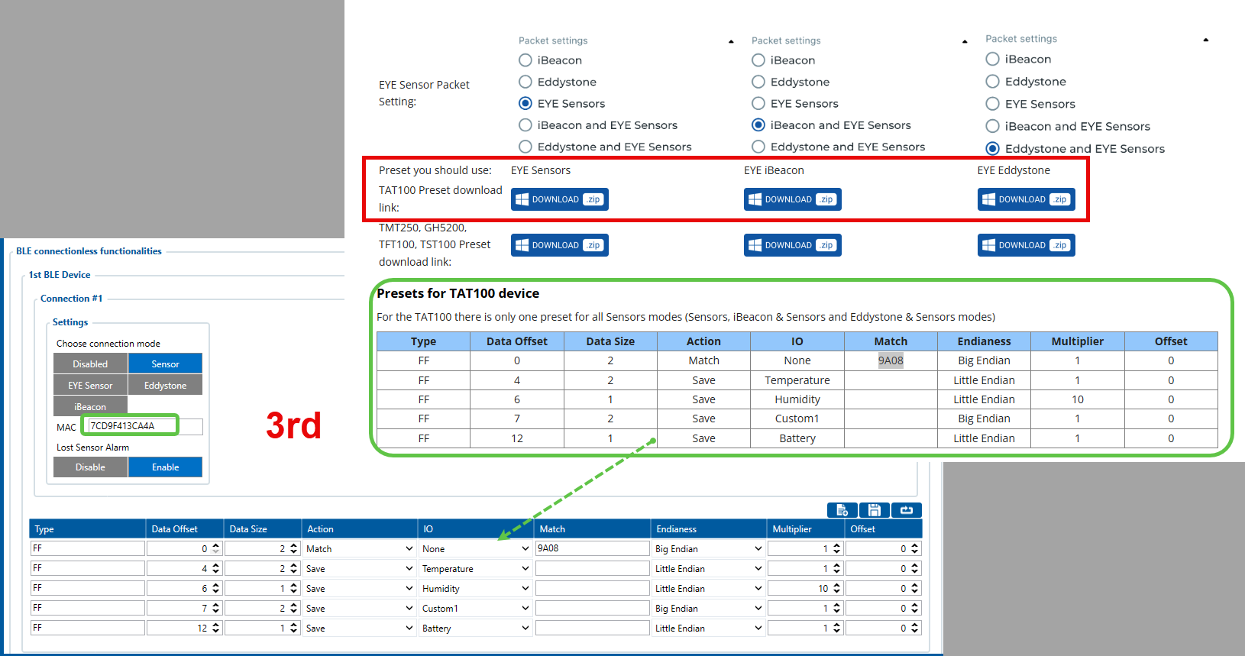
Task: Download the TAT100 EYE Sensors preset zip
Action: (x=559, y=199)
